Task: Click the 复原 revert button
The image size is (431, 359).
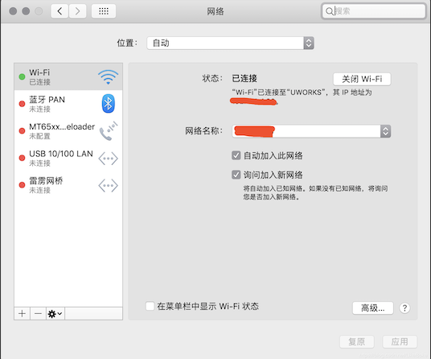Action: click(357, 342)
